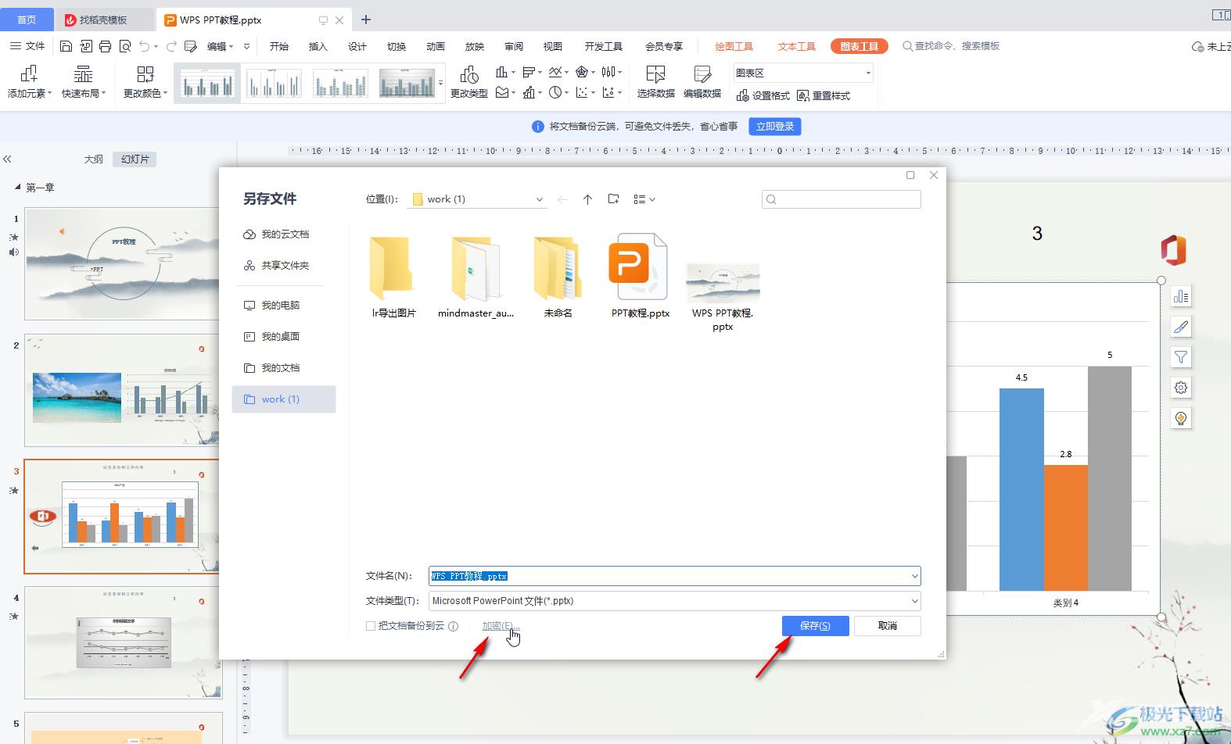Viewport: 1231px width, 744px height.
Task: Create new folder in save dialog
Action: pos(613,199)
